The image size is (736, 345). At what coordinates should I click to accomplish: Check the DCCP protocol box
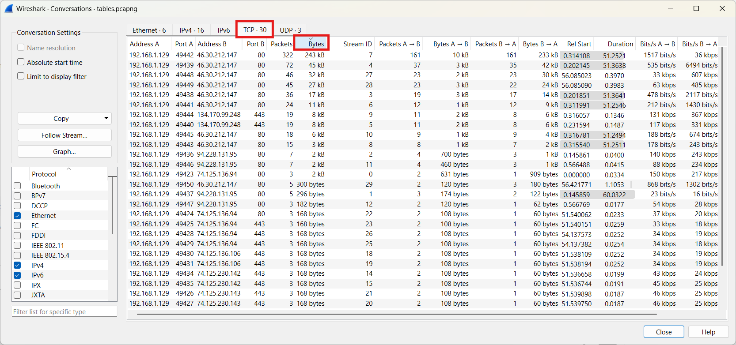click(x=17, y=206)
